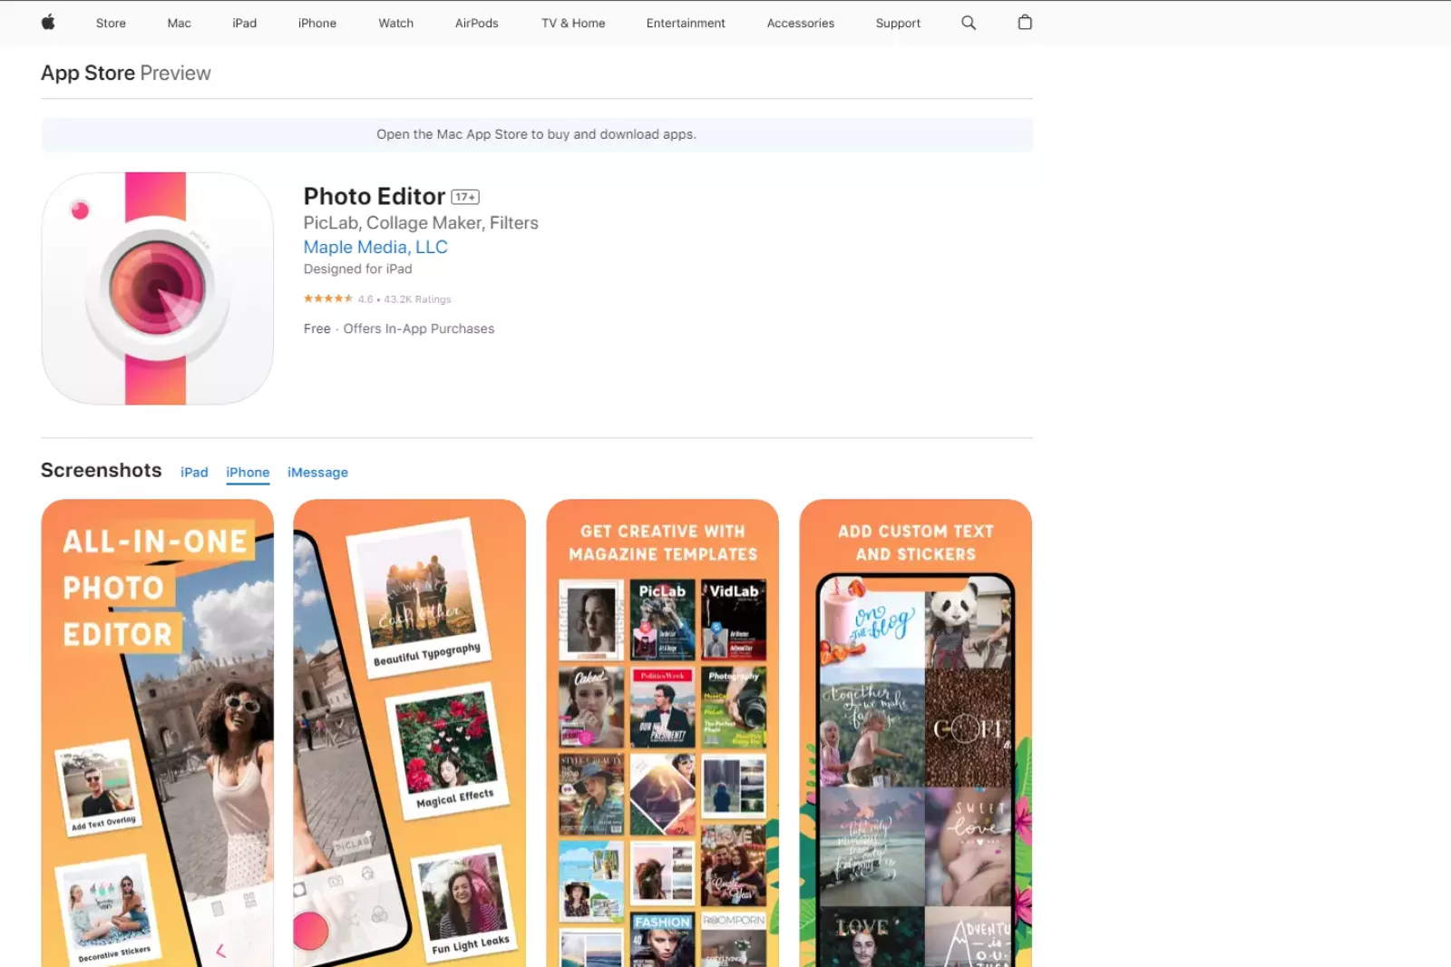Click the star rating icons
The width and height of the screenshot is (1451, 967).
[328, 298]
